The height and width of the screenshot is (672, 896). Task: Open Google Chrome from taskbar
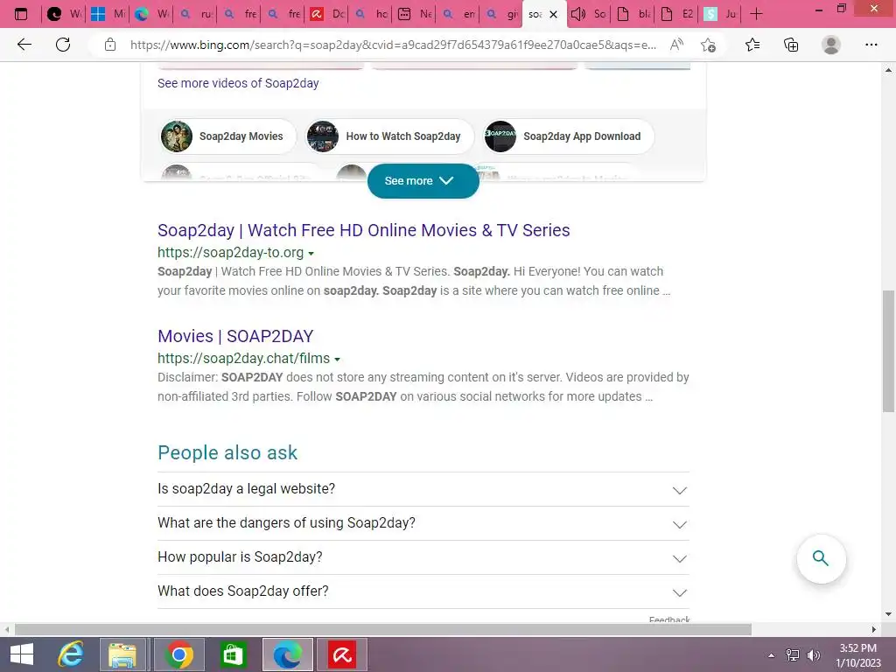coord(178,654)
